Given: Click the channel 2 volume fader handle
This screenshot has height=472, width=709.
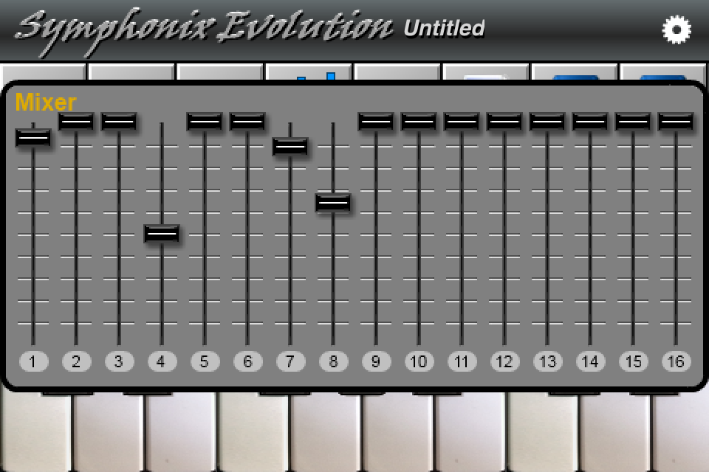Looking at the screenshot, I should [x=76, y=122].
